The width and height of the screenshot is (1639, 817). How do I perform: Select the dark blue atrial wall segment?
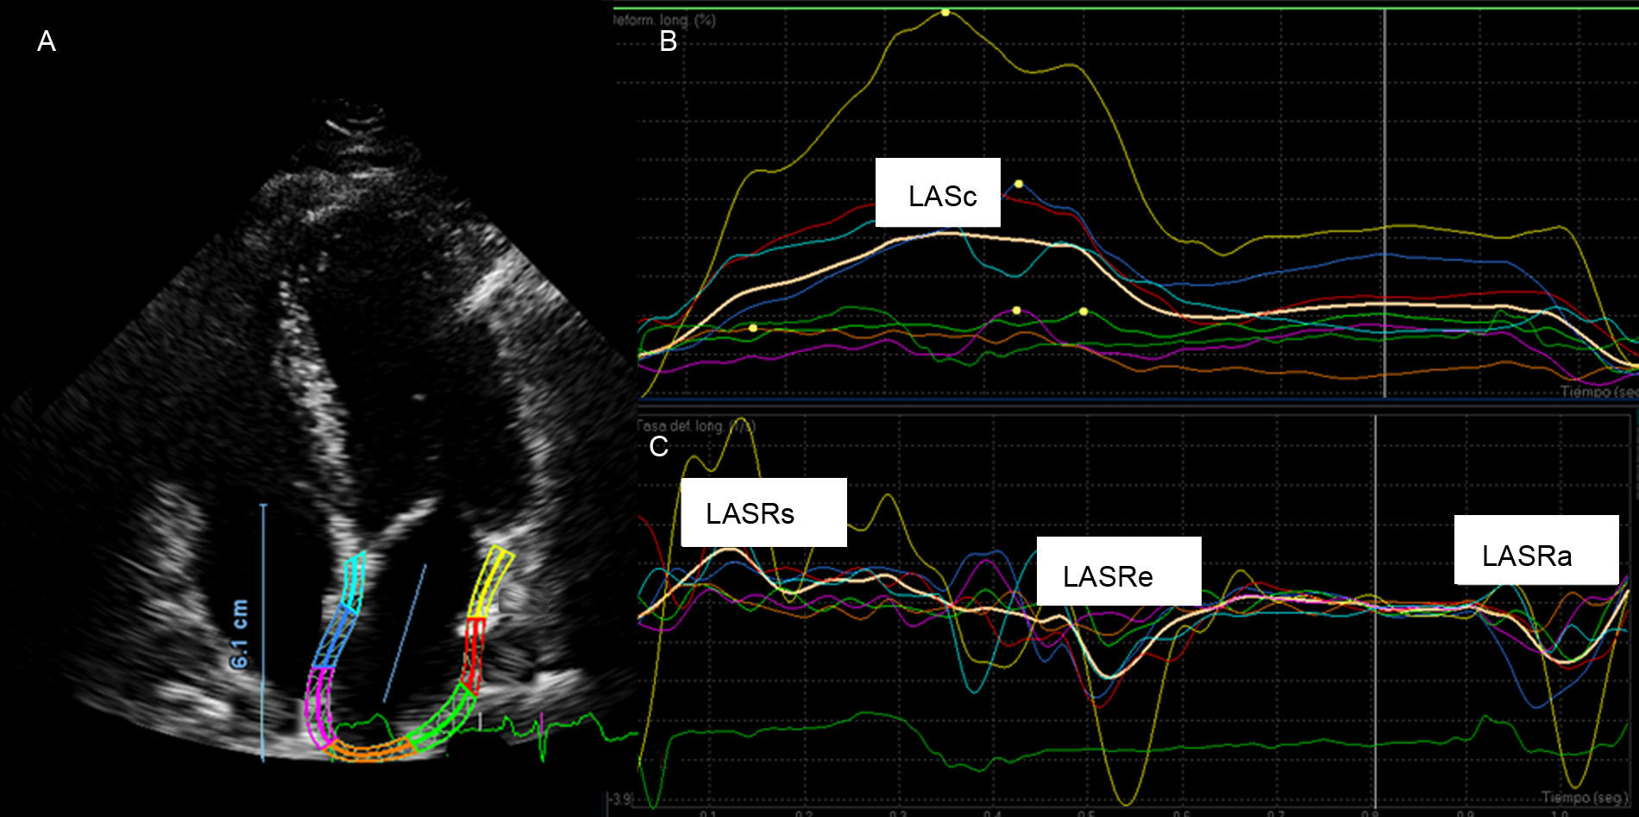(335, 637)
